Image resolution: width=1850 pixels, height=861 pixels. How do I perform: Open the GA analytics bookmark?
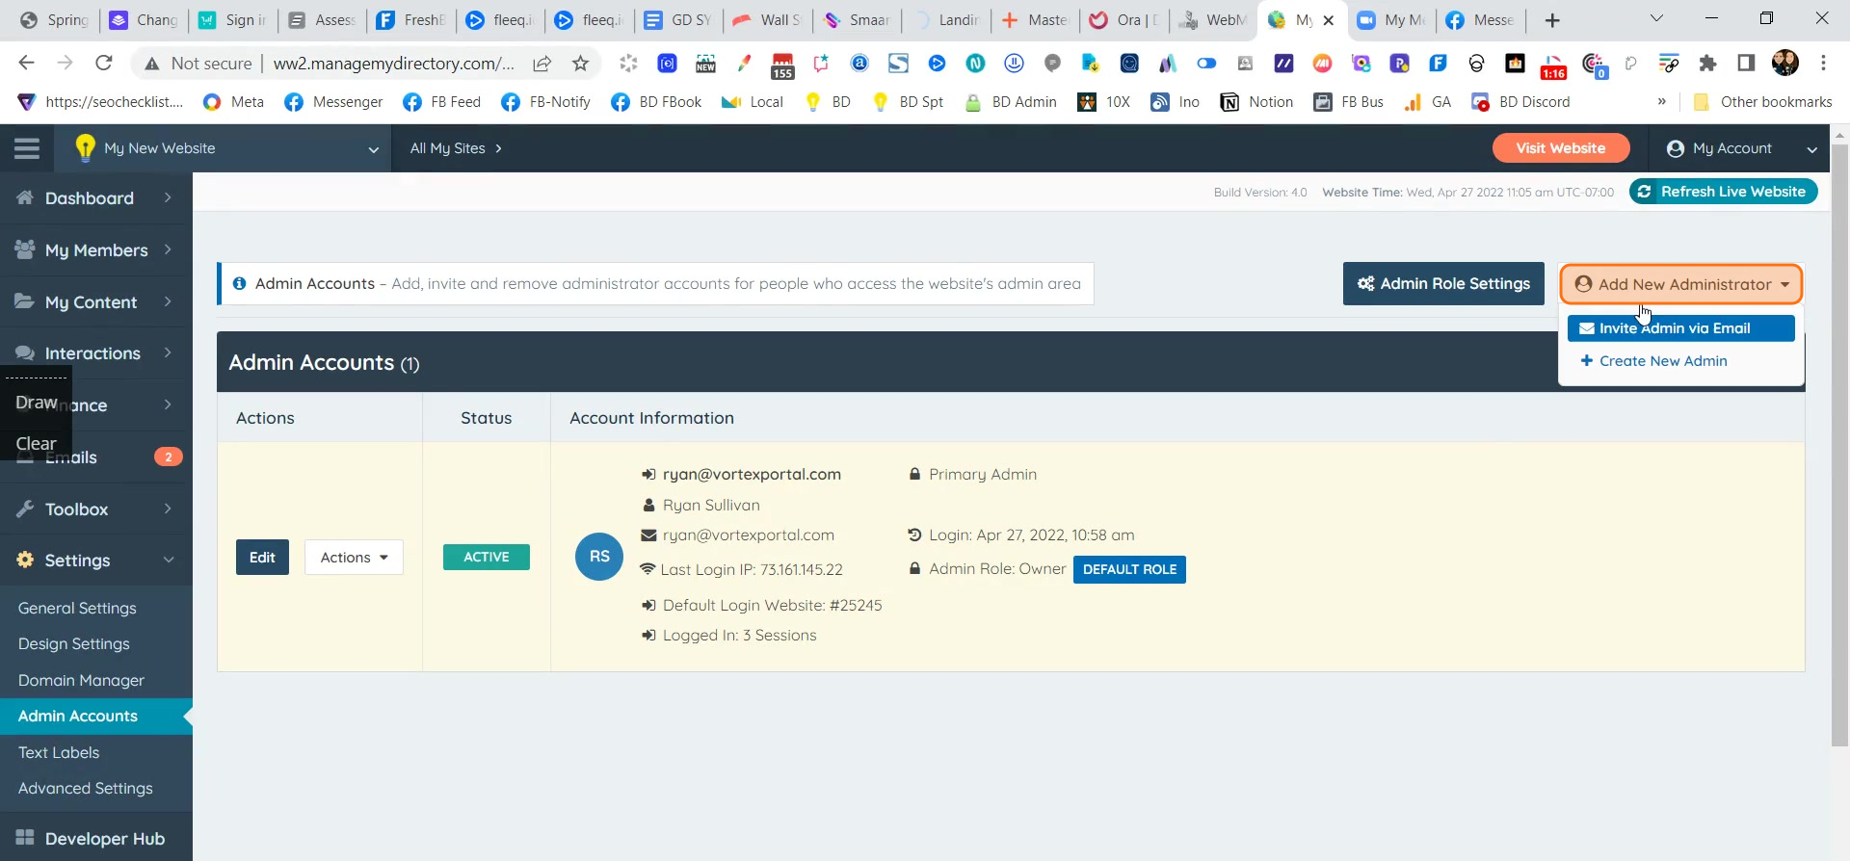[1427, 102]
